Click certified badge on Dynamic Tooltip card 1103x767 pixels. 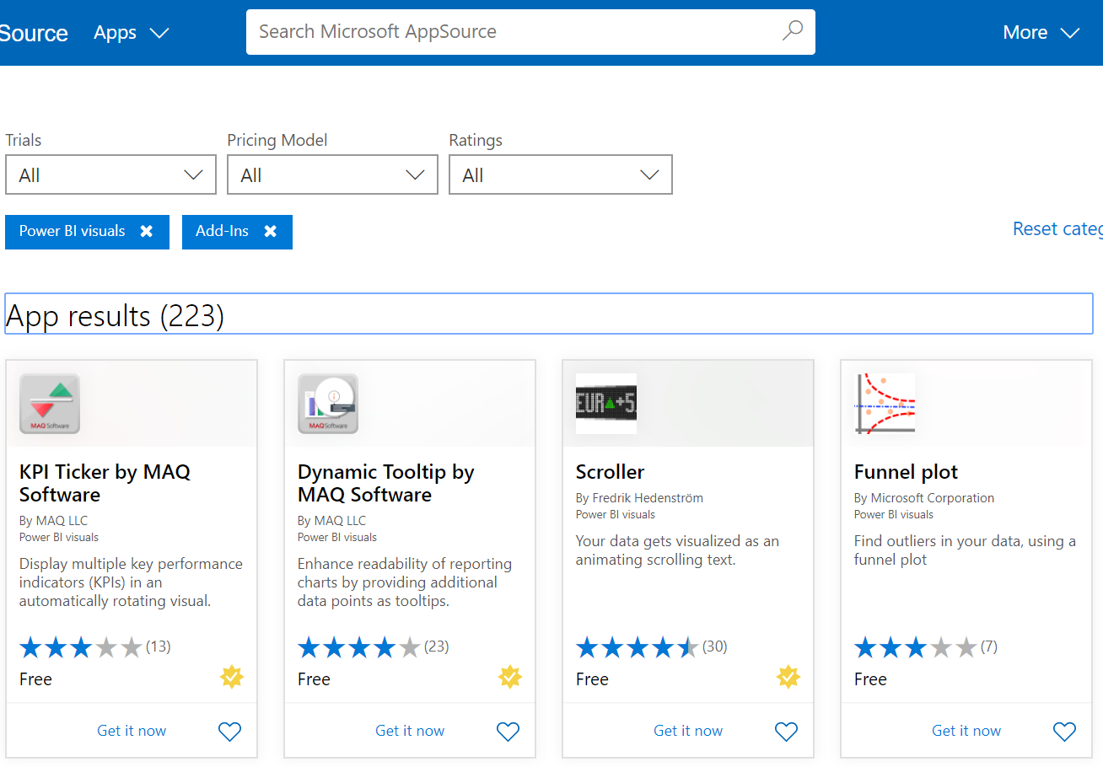[x=510, y=677]
